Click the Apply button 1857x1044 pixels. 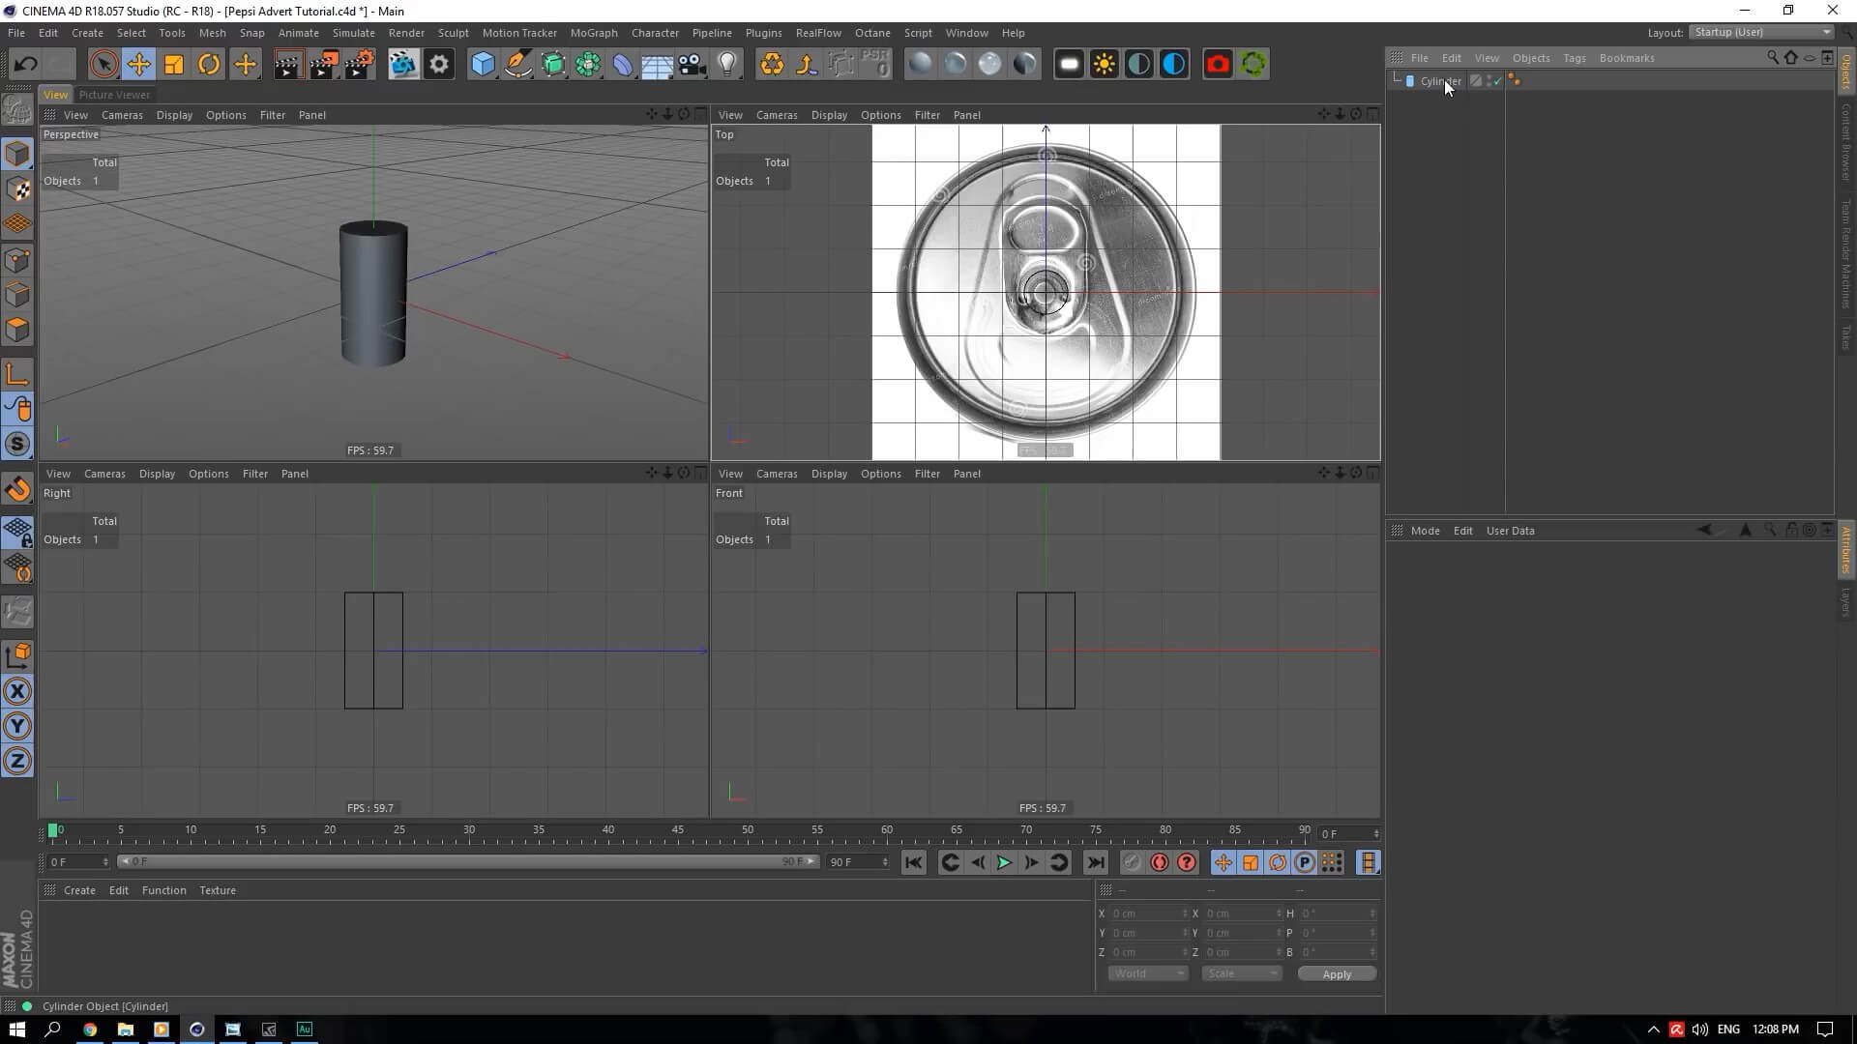(x=1337, y=974)
